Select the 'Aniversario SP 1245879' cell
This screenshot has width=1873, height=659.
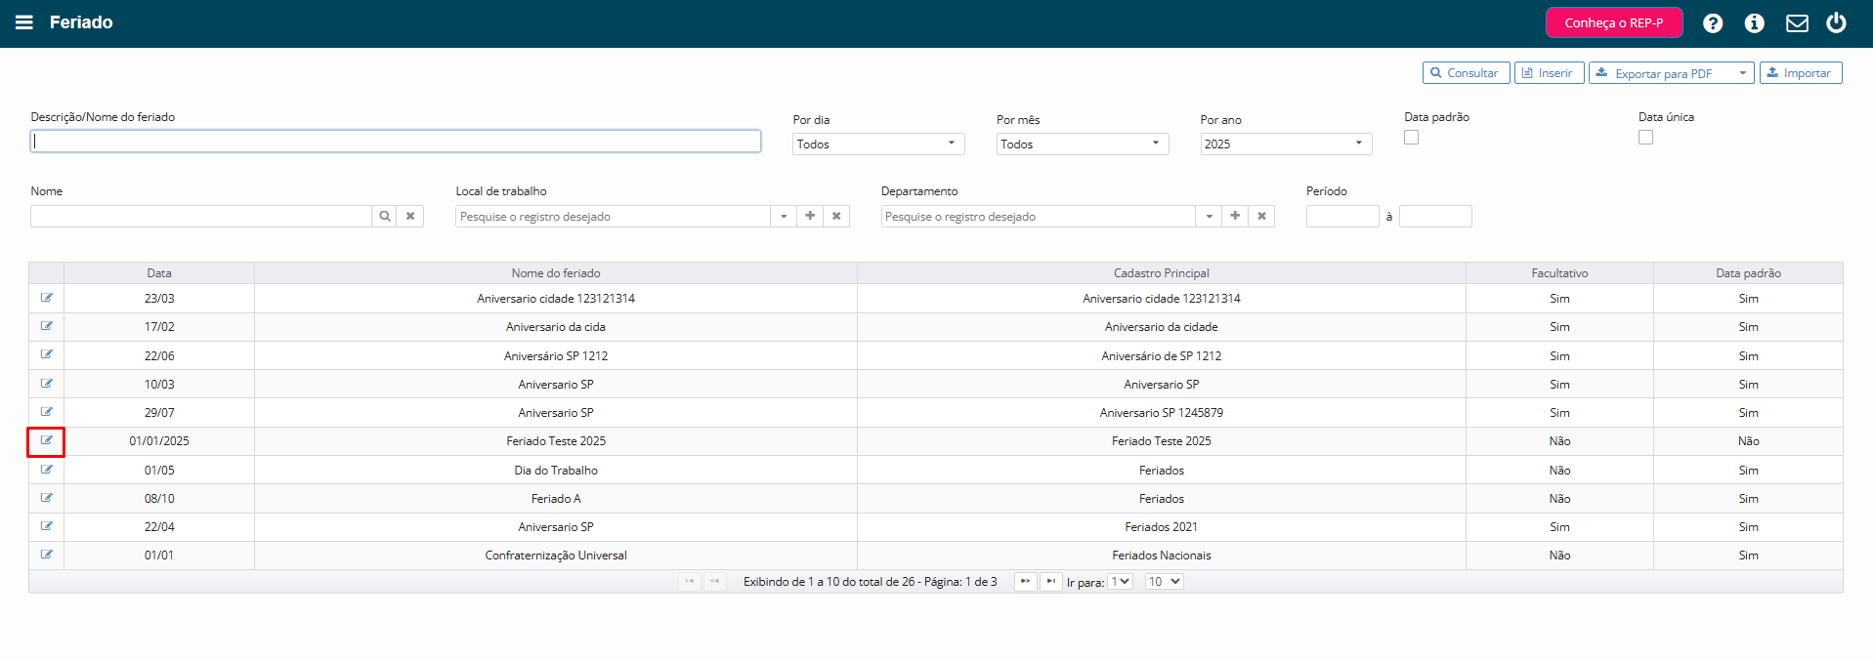pos(1162,413)
